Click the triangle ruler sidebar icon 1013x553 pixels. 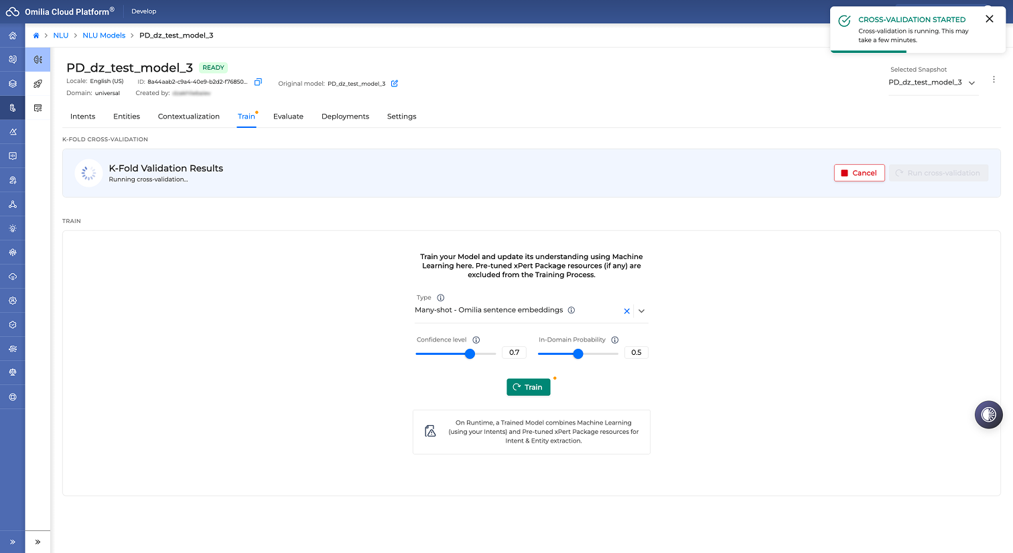coord(12,132)
